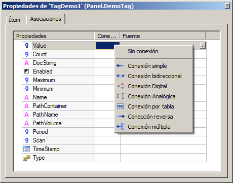Viewport: 233px width, 183px height.
Task: Click the string icon beside PathName
Action: coord(27,115)
